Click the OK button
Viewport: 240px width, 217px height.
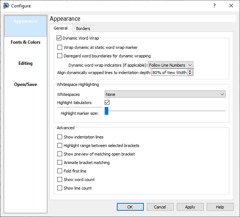coord(130,207)
